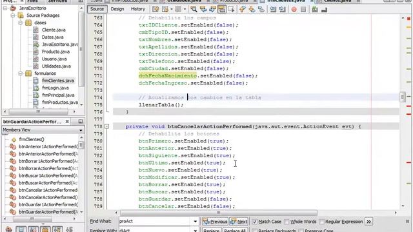
Task: Open the Files panel tab
Action: (32, 1)
